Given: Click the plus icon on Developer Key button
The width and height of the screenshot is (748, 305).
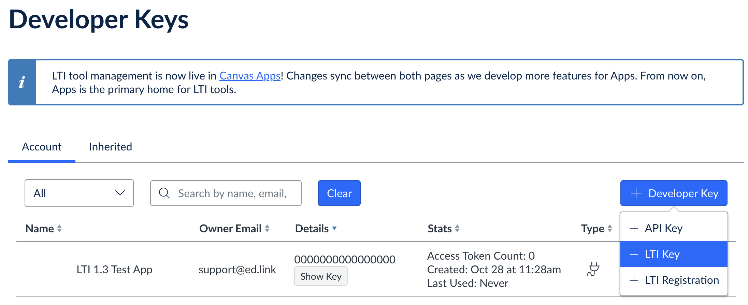Looking at the screenshot, I should [635, 193].
